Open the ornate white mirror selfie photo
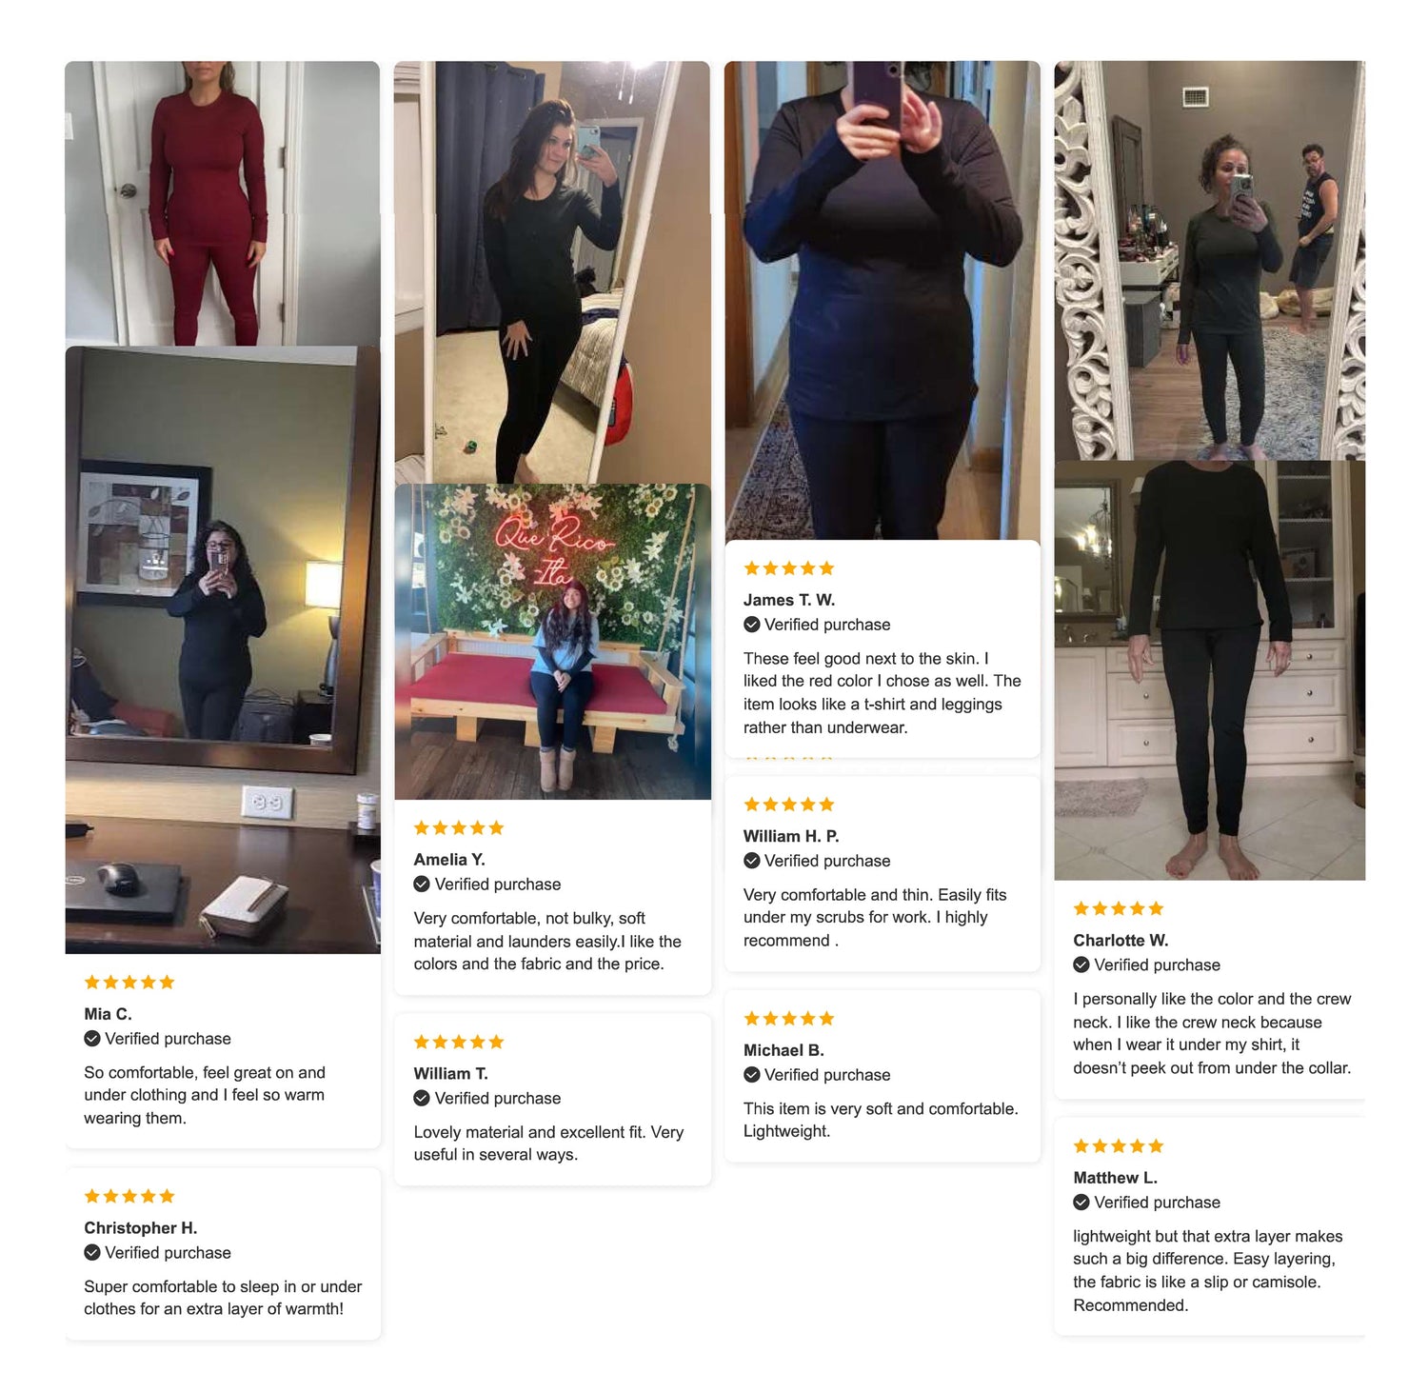 click(x=1209, y=261)
